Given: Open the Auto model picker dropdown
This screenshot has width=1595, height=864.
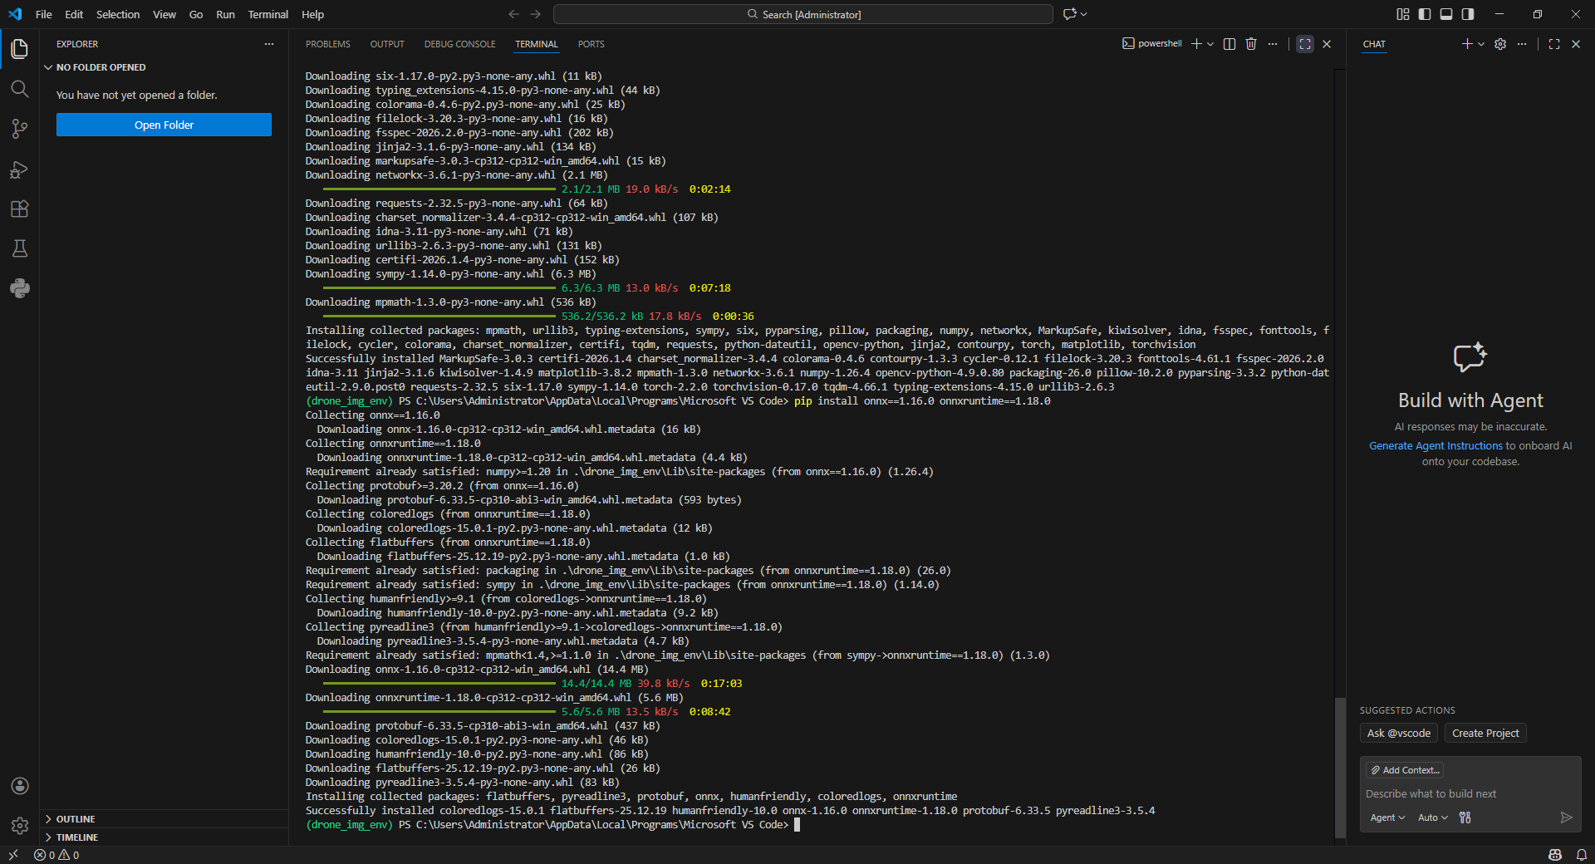Looking at the screenshot, I should (x=1433, y=817).
